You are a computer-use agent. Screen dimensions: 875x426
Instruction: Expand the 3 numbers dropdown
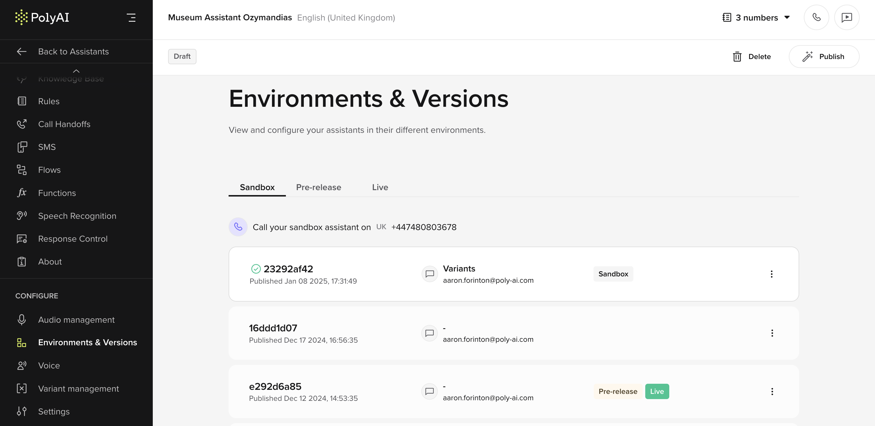(756, 17)
